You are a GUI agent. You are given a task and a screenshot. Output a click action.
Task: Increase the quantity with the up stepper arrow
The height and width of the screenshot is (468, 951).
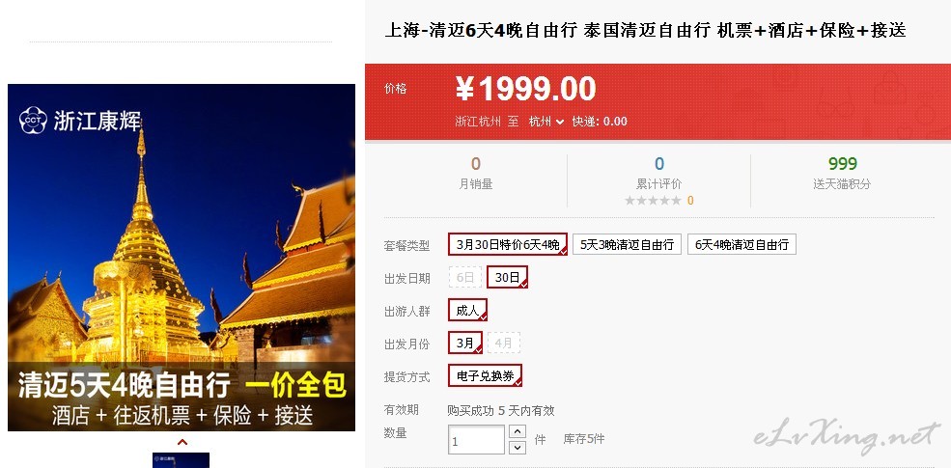(x=517, y=431)
